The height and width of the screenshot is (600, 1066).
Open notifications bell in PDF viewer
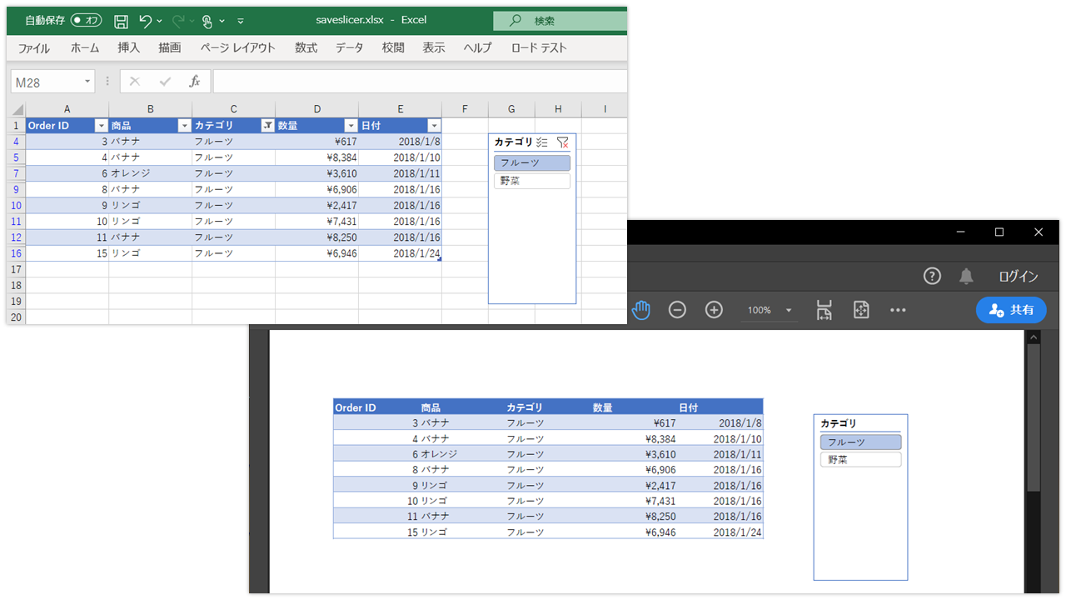pyautogui.click(x=966, y=276)
